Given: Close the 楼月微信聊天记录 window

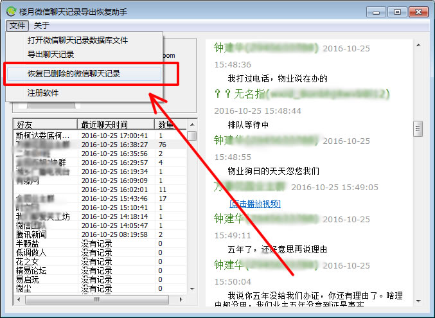Looking at the screenshot, I should tap(418, 12).
